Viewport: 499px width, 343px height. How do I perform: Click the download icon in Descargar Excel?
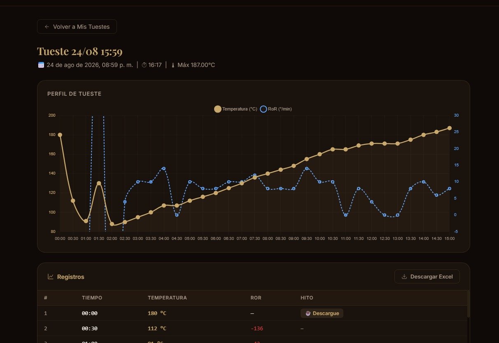404,276
